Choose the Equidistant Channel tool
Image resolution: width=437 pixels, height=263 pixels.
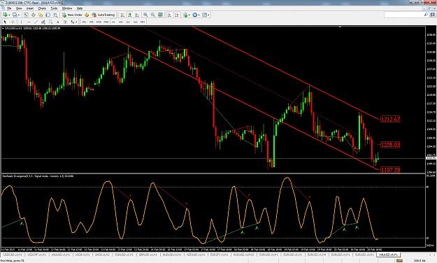(43, 22)
